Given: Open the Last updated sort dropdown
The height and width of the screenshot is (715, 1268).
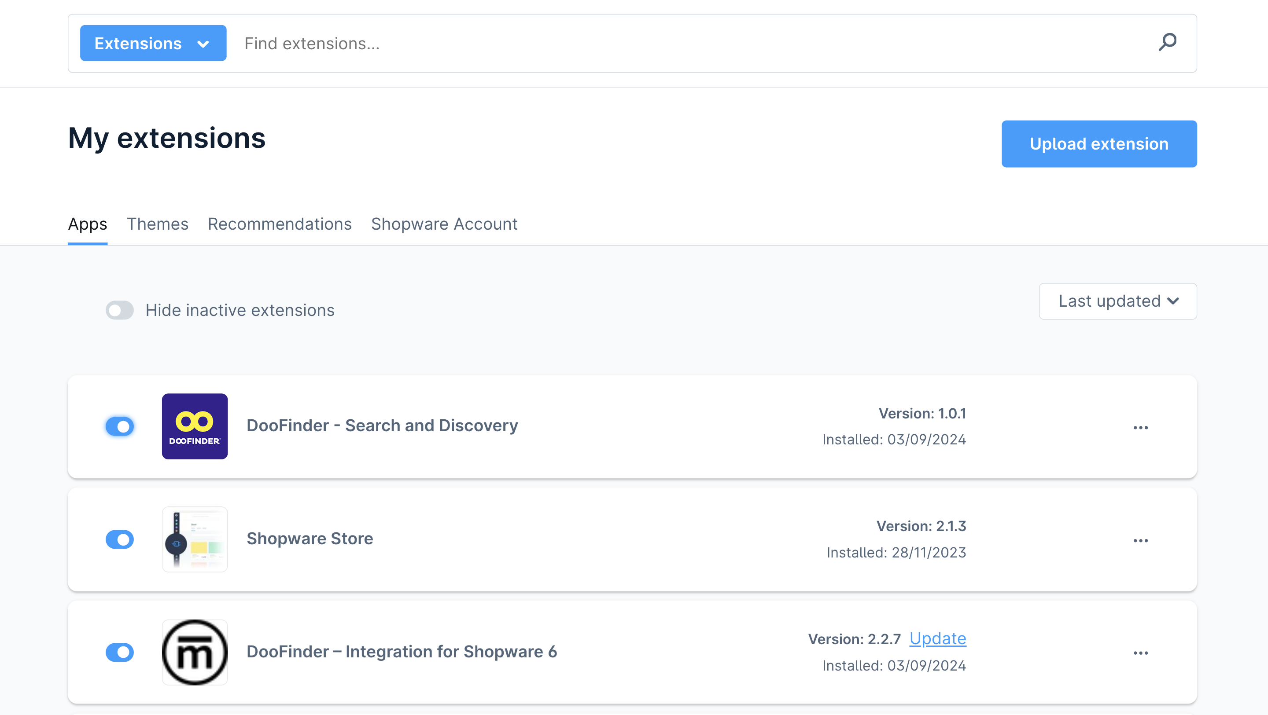Looking at the screenshot, I should coord(1118,301).
